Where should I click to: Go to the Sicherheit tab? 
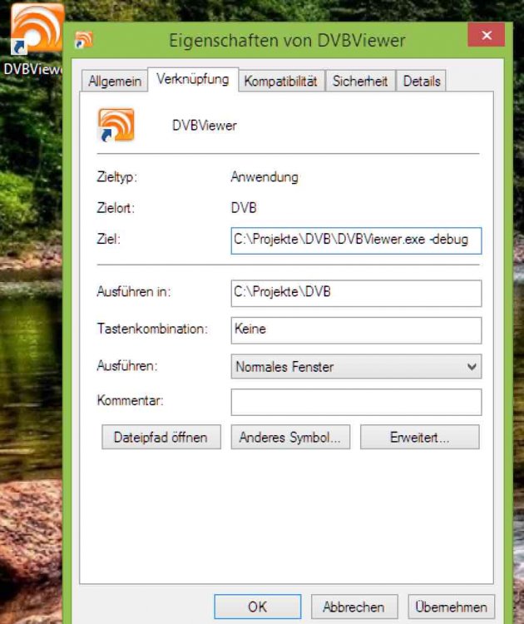pyautogui.click(x=360, y=81)
